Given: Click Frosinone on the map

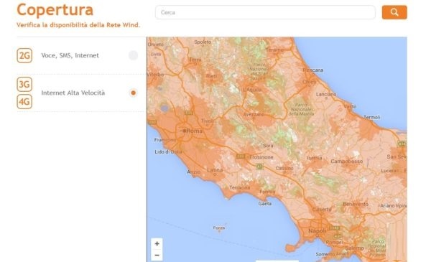Looking at the screenshot, I should (261, 157).
